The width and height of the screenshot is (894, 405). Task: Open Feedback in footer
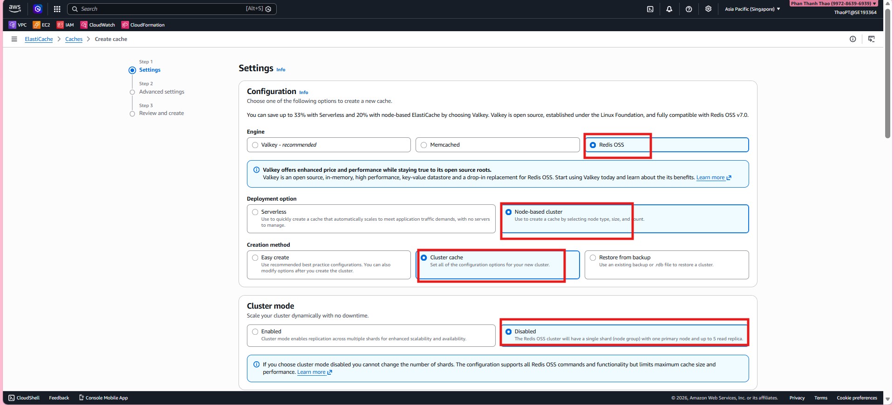(59, 398)
